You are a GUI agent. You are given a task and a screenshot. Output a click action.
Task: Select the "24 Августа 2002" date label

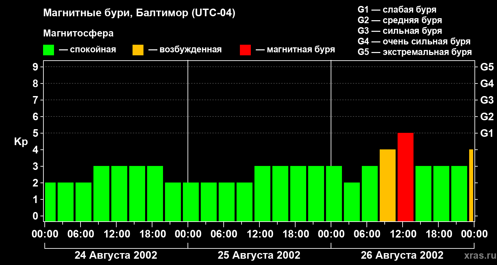click(116, 255)
